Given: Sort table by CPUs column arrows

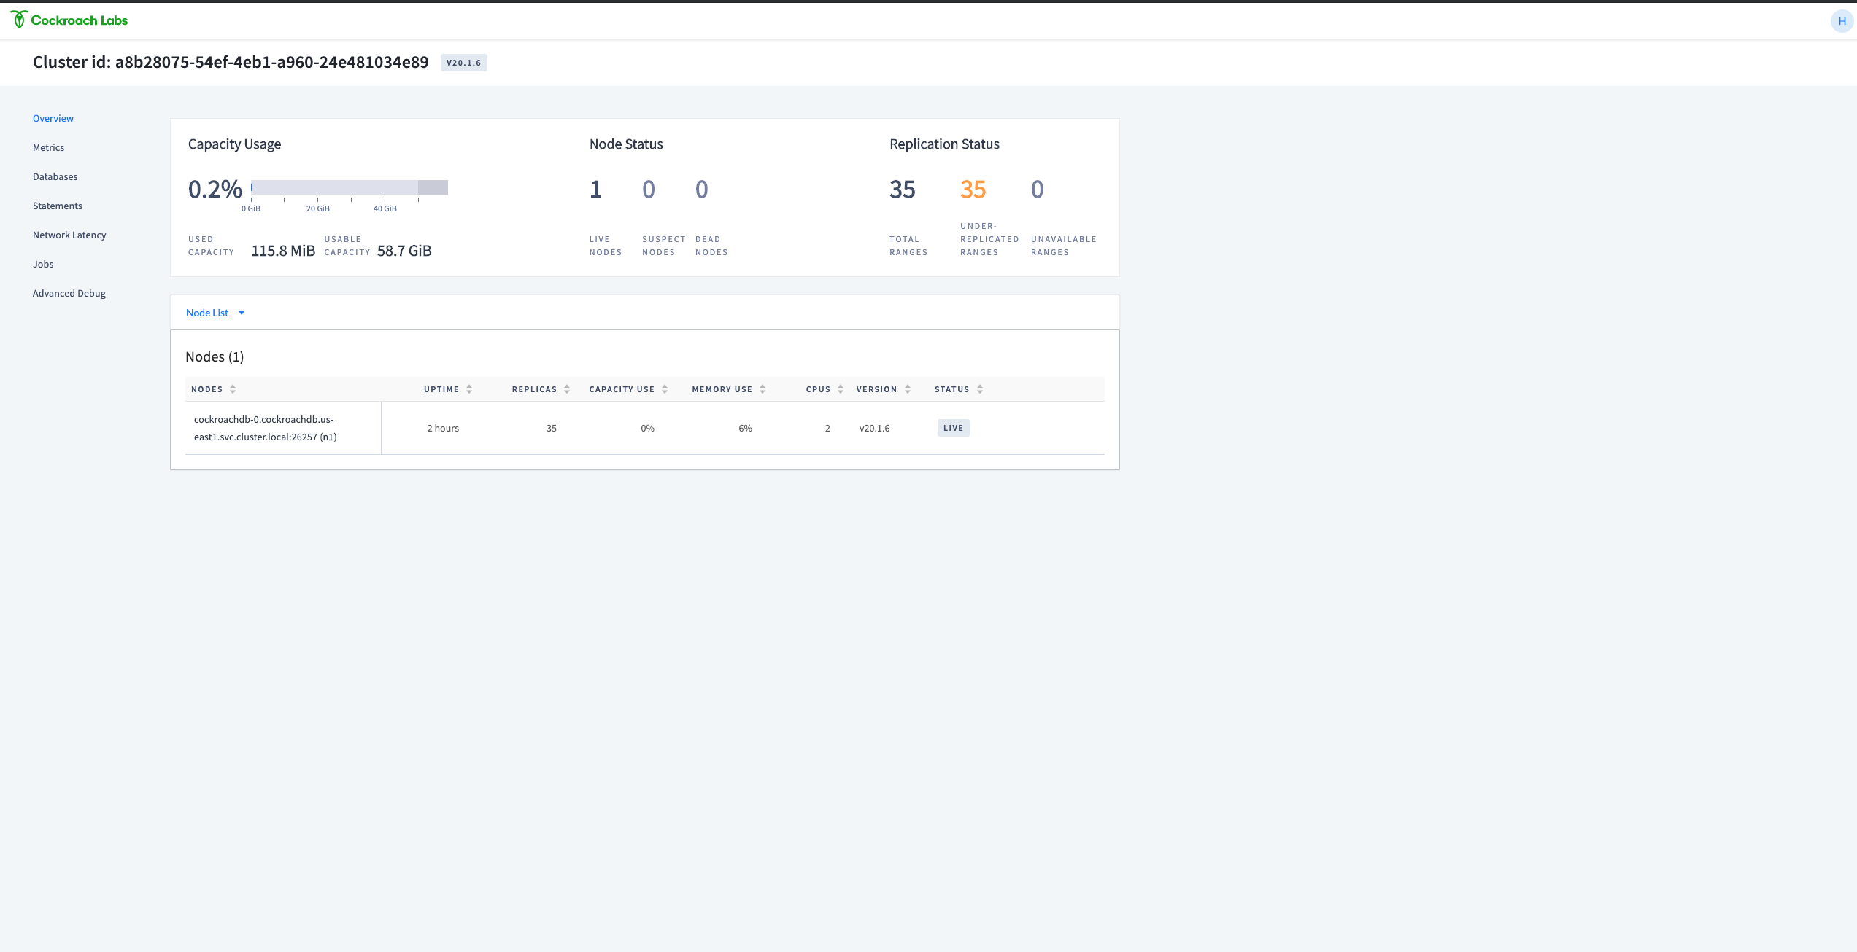Looking at the screenshot, I should (x=841, y=389).
